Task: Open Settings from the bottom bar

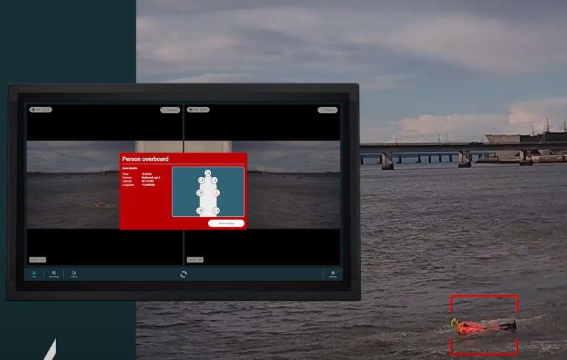Action: pyautogui.click(x=333, y=274)
